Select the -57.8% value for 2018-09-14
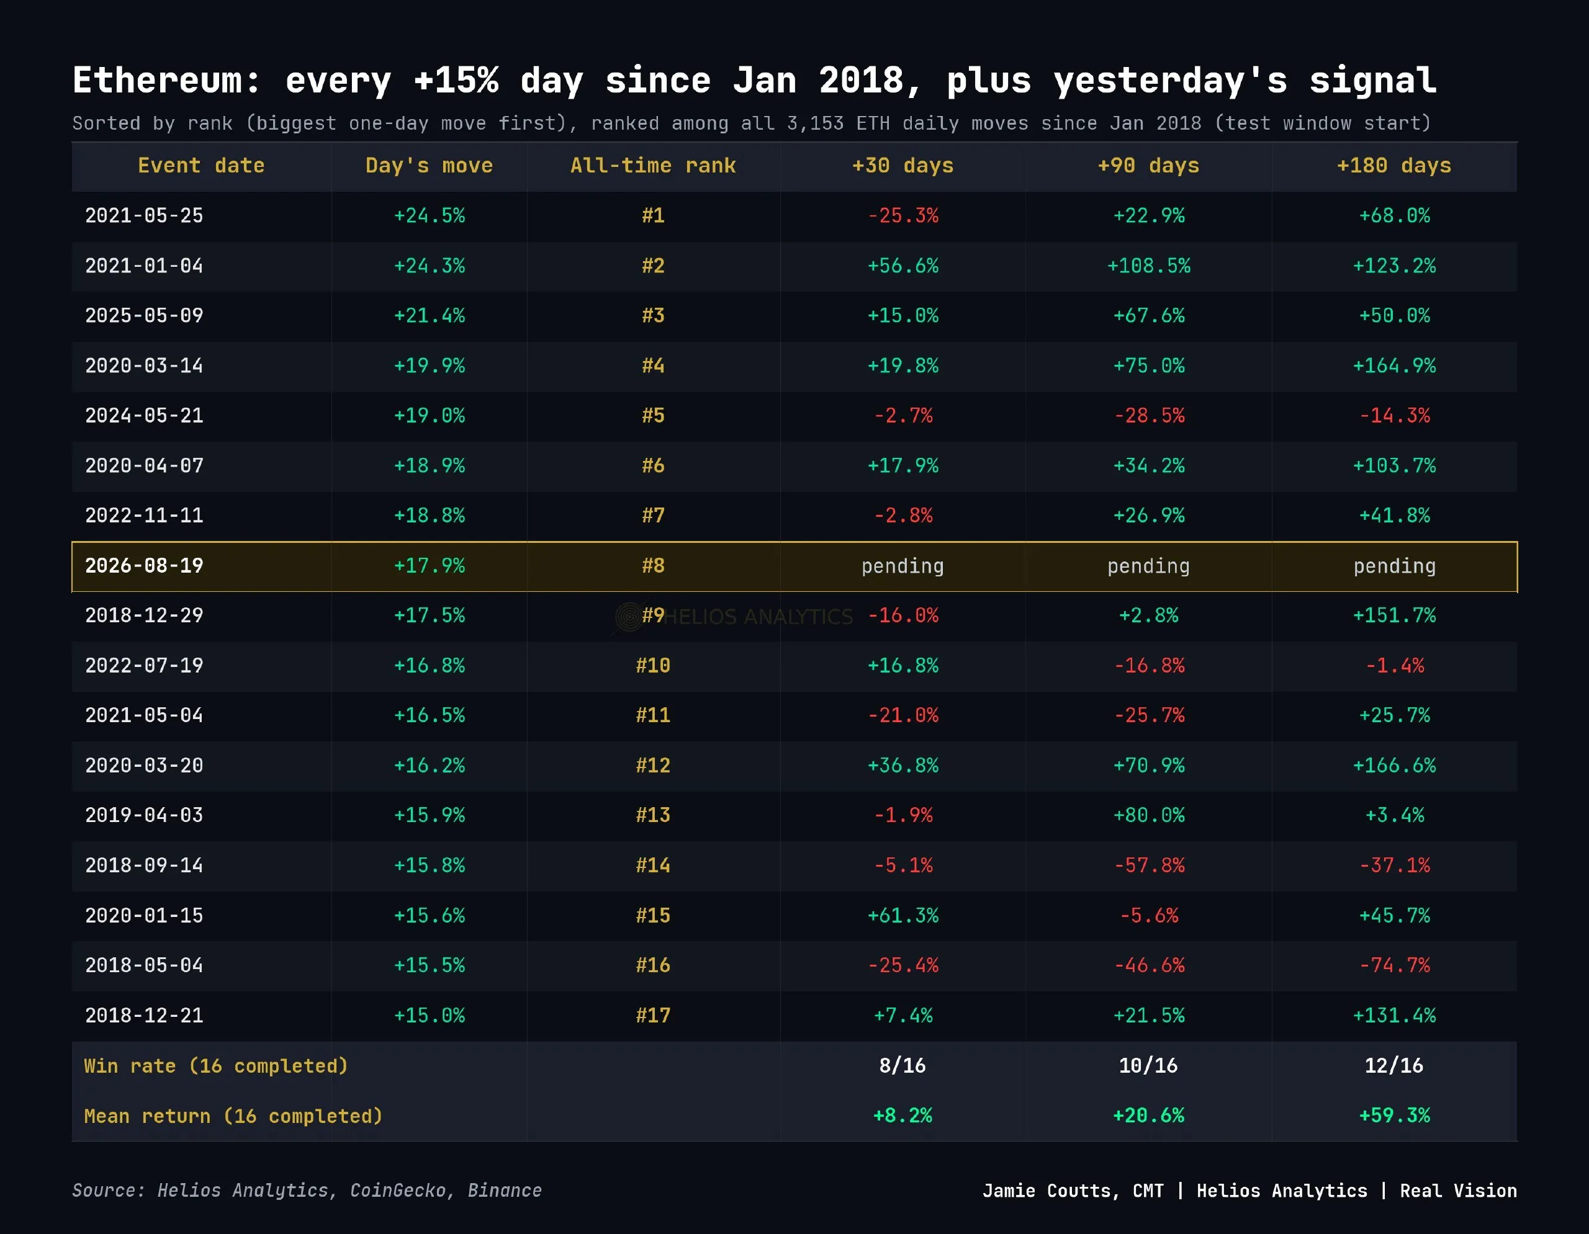 pos(1149,865)
